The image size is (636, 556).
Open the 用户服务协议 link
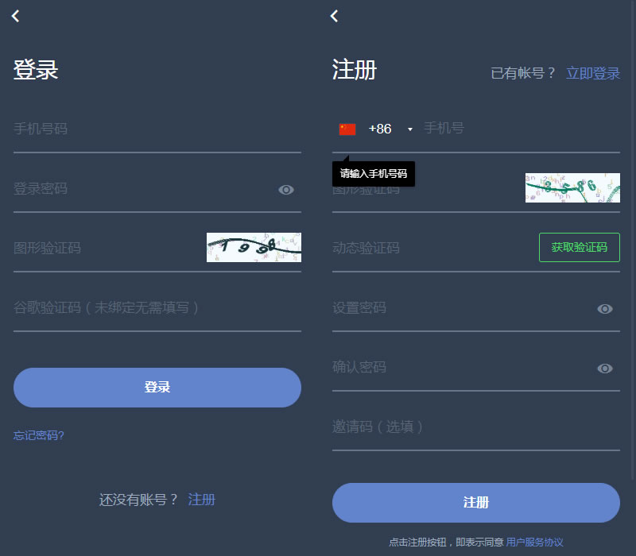(534, 542)
